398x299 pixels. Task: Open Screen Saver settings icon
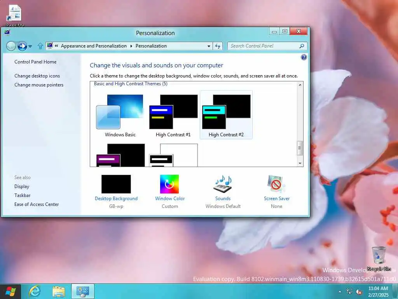[276, 184]
